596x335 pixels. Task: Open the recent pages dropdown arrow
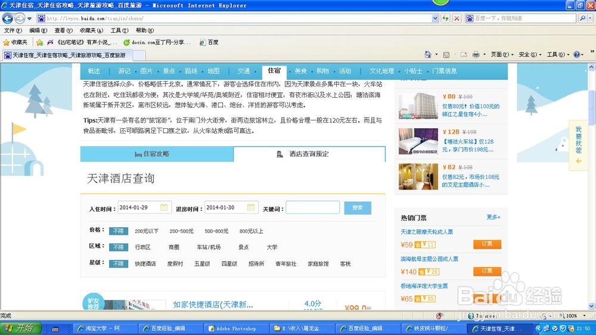[x=29, y=18]
